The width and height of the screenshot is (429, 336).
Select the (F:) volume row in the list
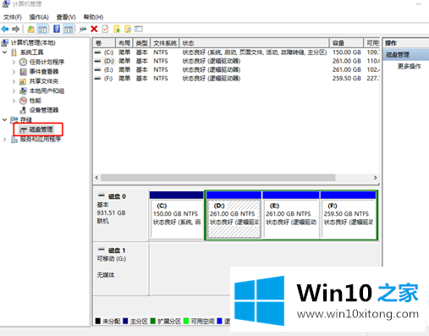236,79
